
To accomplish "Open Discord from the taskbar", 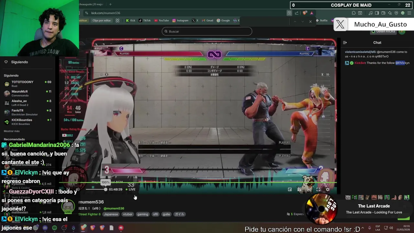I will point(45,228).
